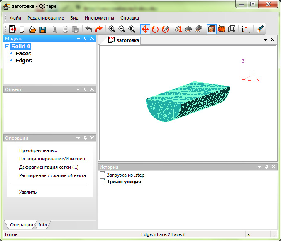Viewport: 281px width, 241px height.
Task: Switch to the Info bottom tab
Action: pos(43,225)
